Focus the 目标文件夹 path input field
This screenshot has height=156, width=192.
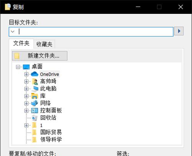[x=91, y=32]
